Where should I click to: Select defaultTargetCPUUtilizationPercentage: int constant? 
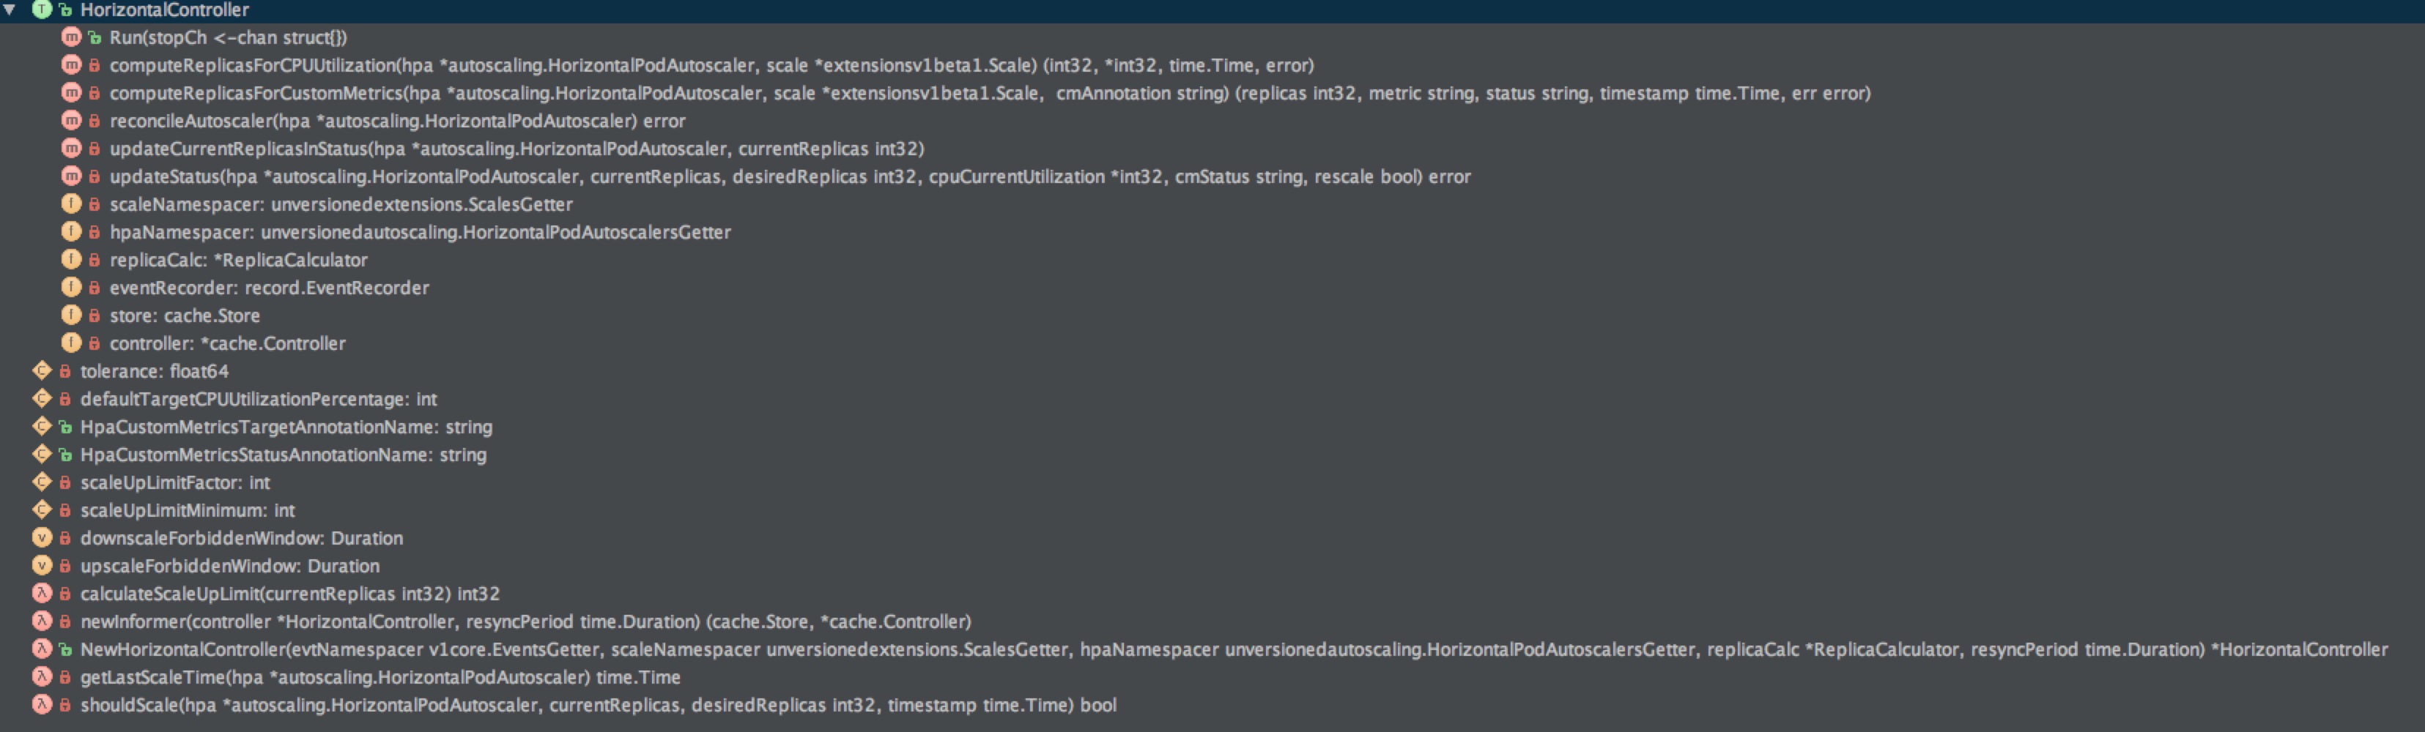pos(259,398)
